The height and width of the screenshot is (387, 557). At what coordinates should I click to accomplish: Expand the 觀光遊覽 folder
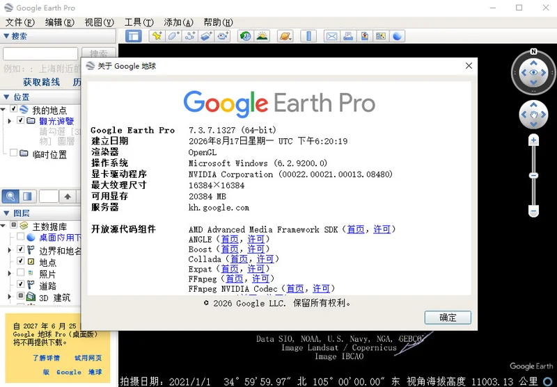(10, 121)
